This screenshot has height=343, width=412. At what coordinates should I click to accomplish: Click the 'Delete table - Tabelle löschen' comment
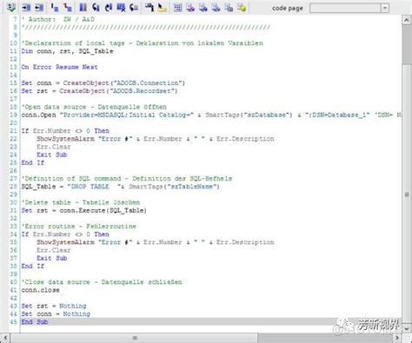[x=81, y=202]
